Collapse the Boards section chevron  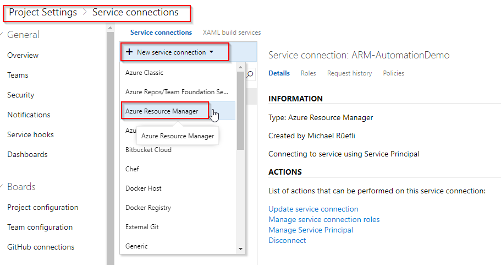[x=2, y=186]
